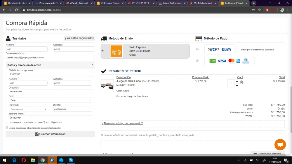Close the cPanel - Principal tab
The width and height of the screenshot is (292, 164).
[x=92, y=3]
